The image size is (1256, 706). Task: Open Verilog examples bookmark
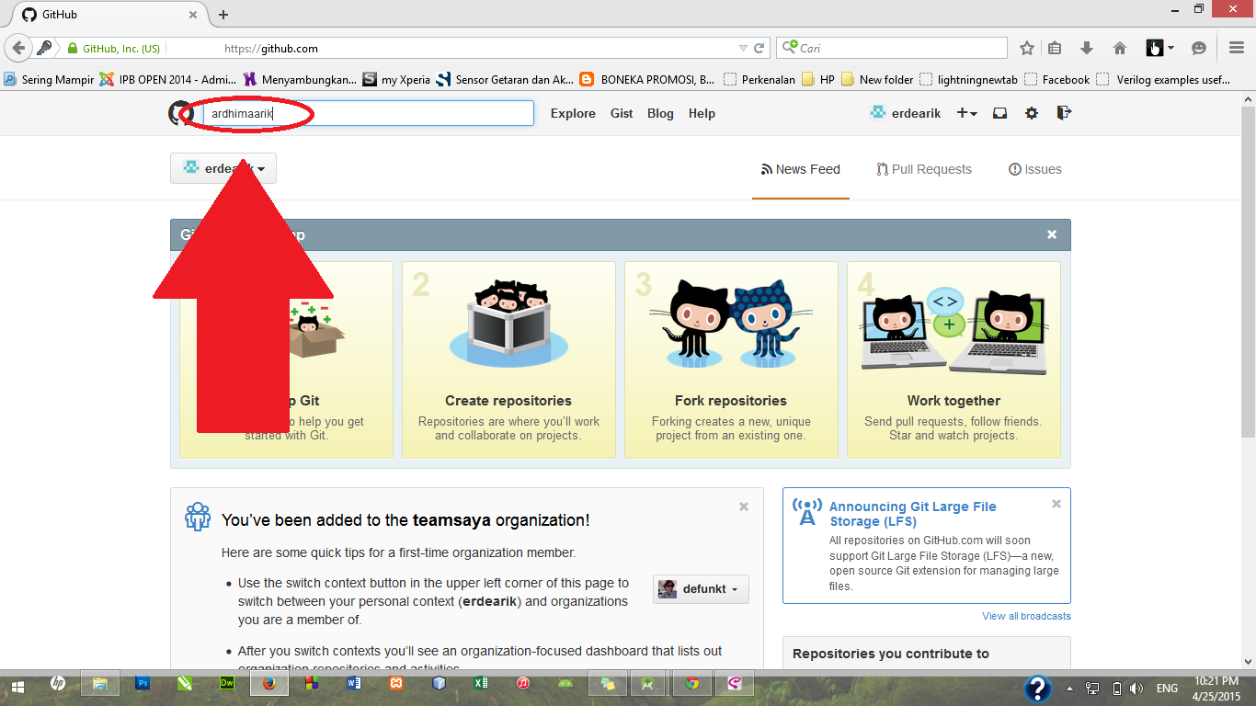point(1164,80)
